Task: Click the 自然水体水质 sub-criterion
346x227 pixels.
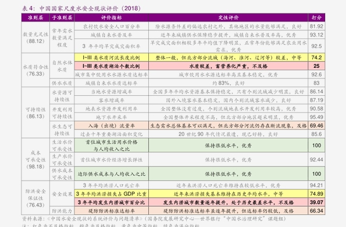Action: coord(62,66)
